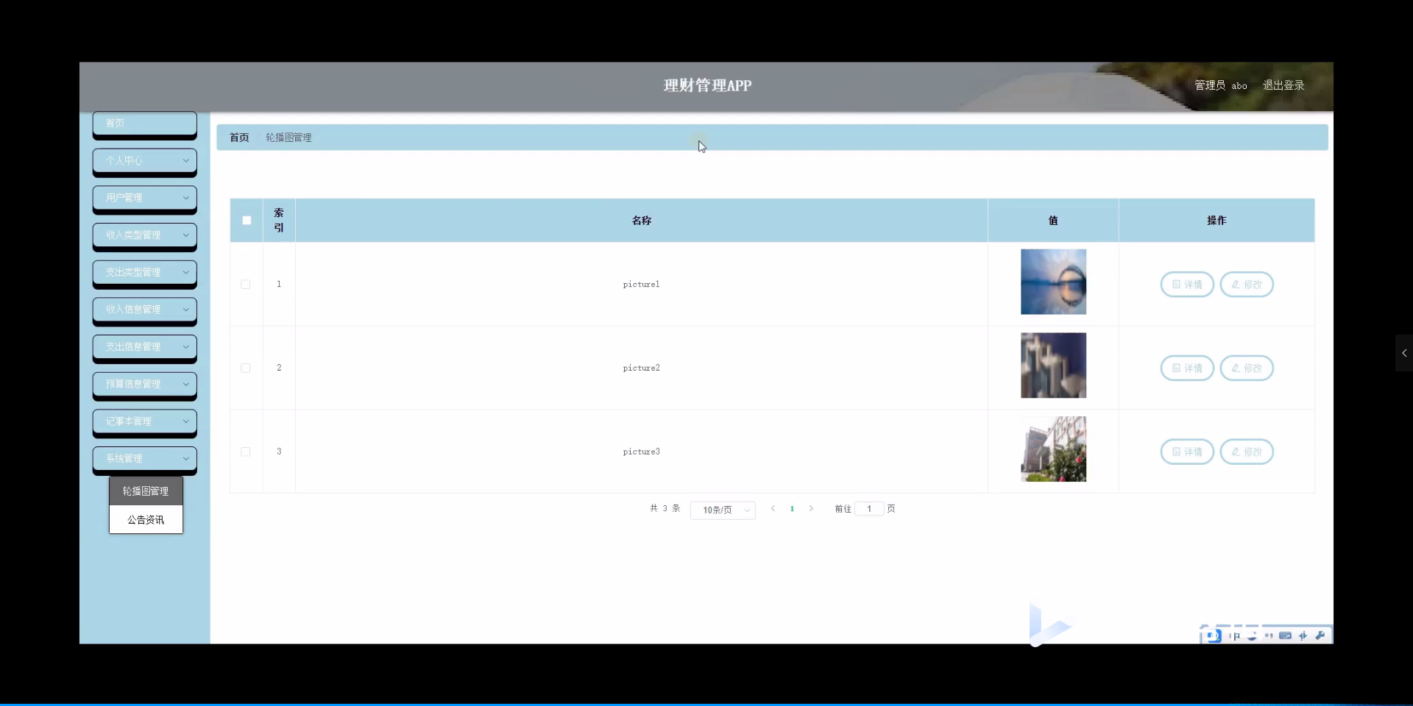Click the 前往 page number input field
This screenshot has height=706, width=1413.
point(870,508)
